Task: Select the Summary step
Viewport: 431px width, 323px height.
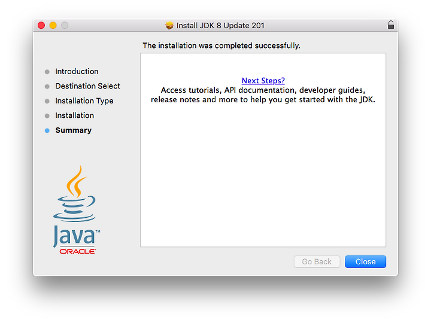Action: pyautogui.click(x=74, y=130)
